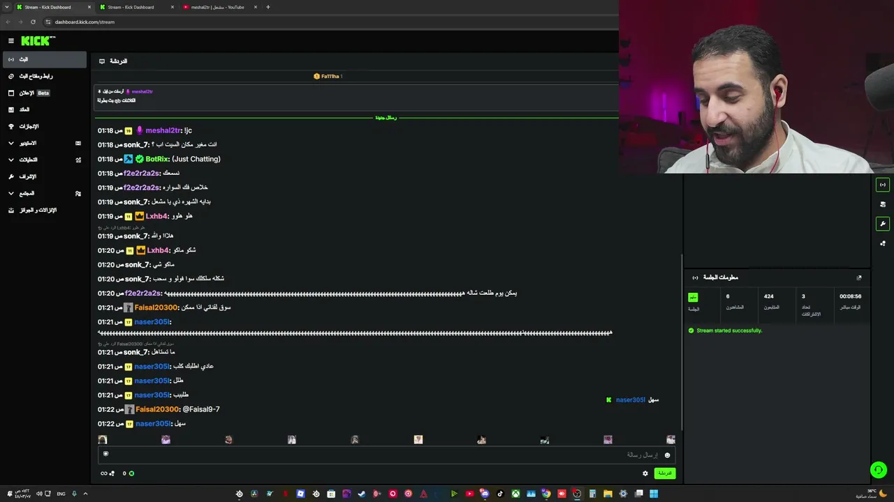The width and height of the screenshot is (894, 502).
Task: Click the BotRix username in chat
Action: (157, 159)
